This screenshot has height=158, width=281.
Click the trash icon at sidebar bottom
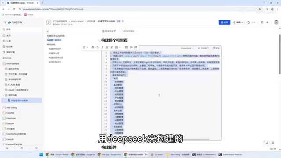[36, 148]
